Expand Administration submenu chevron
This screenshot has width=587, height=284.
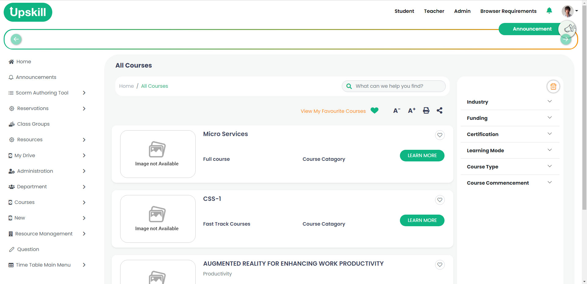pyautogui.click(x=84, y=171)
